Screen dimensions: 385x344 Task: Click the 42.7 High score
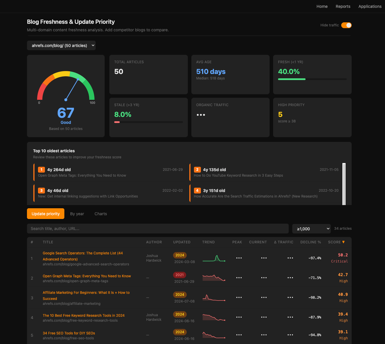pyautogui.click(x=343, y=278)
